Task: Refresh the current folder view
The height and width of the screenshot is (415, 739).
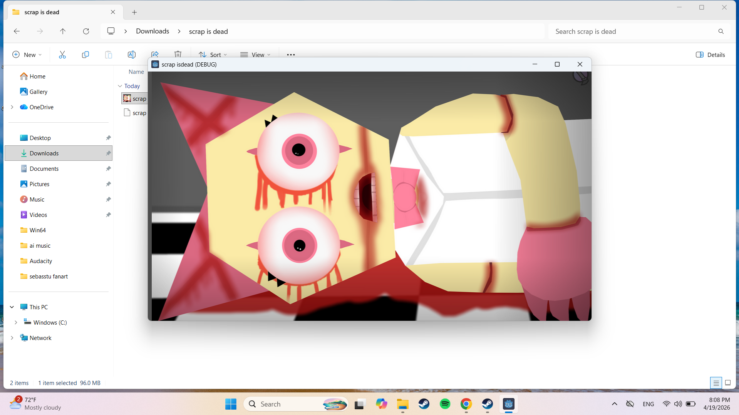Action: tap(86, 31)
